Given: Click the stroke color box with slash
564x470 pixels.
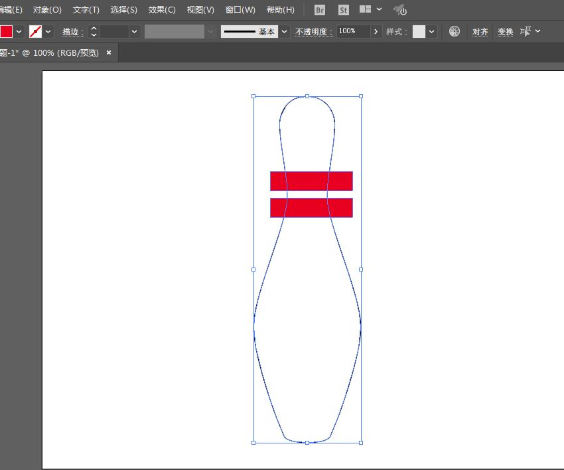Looking at the screenshot, I should tap(36, 31).
